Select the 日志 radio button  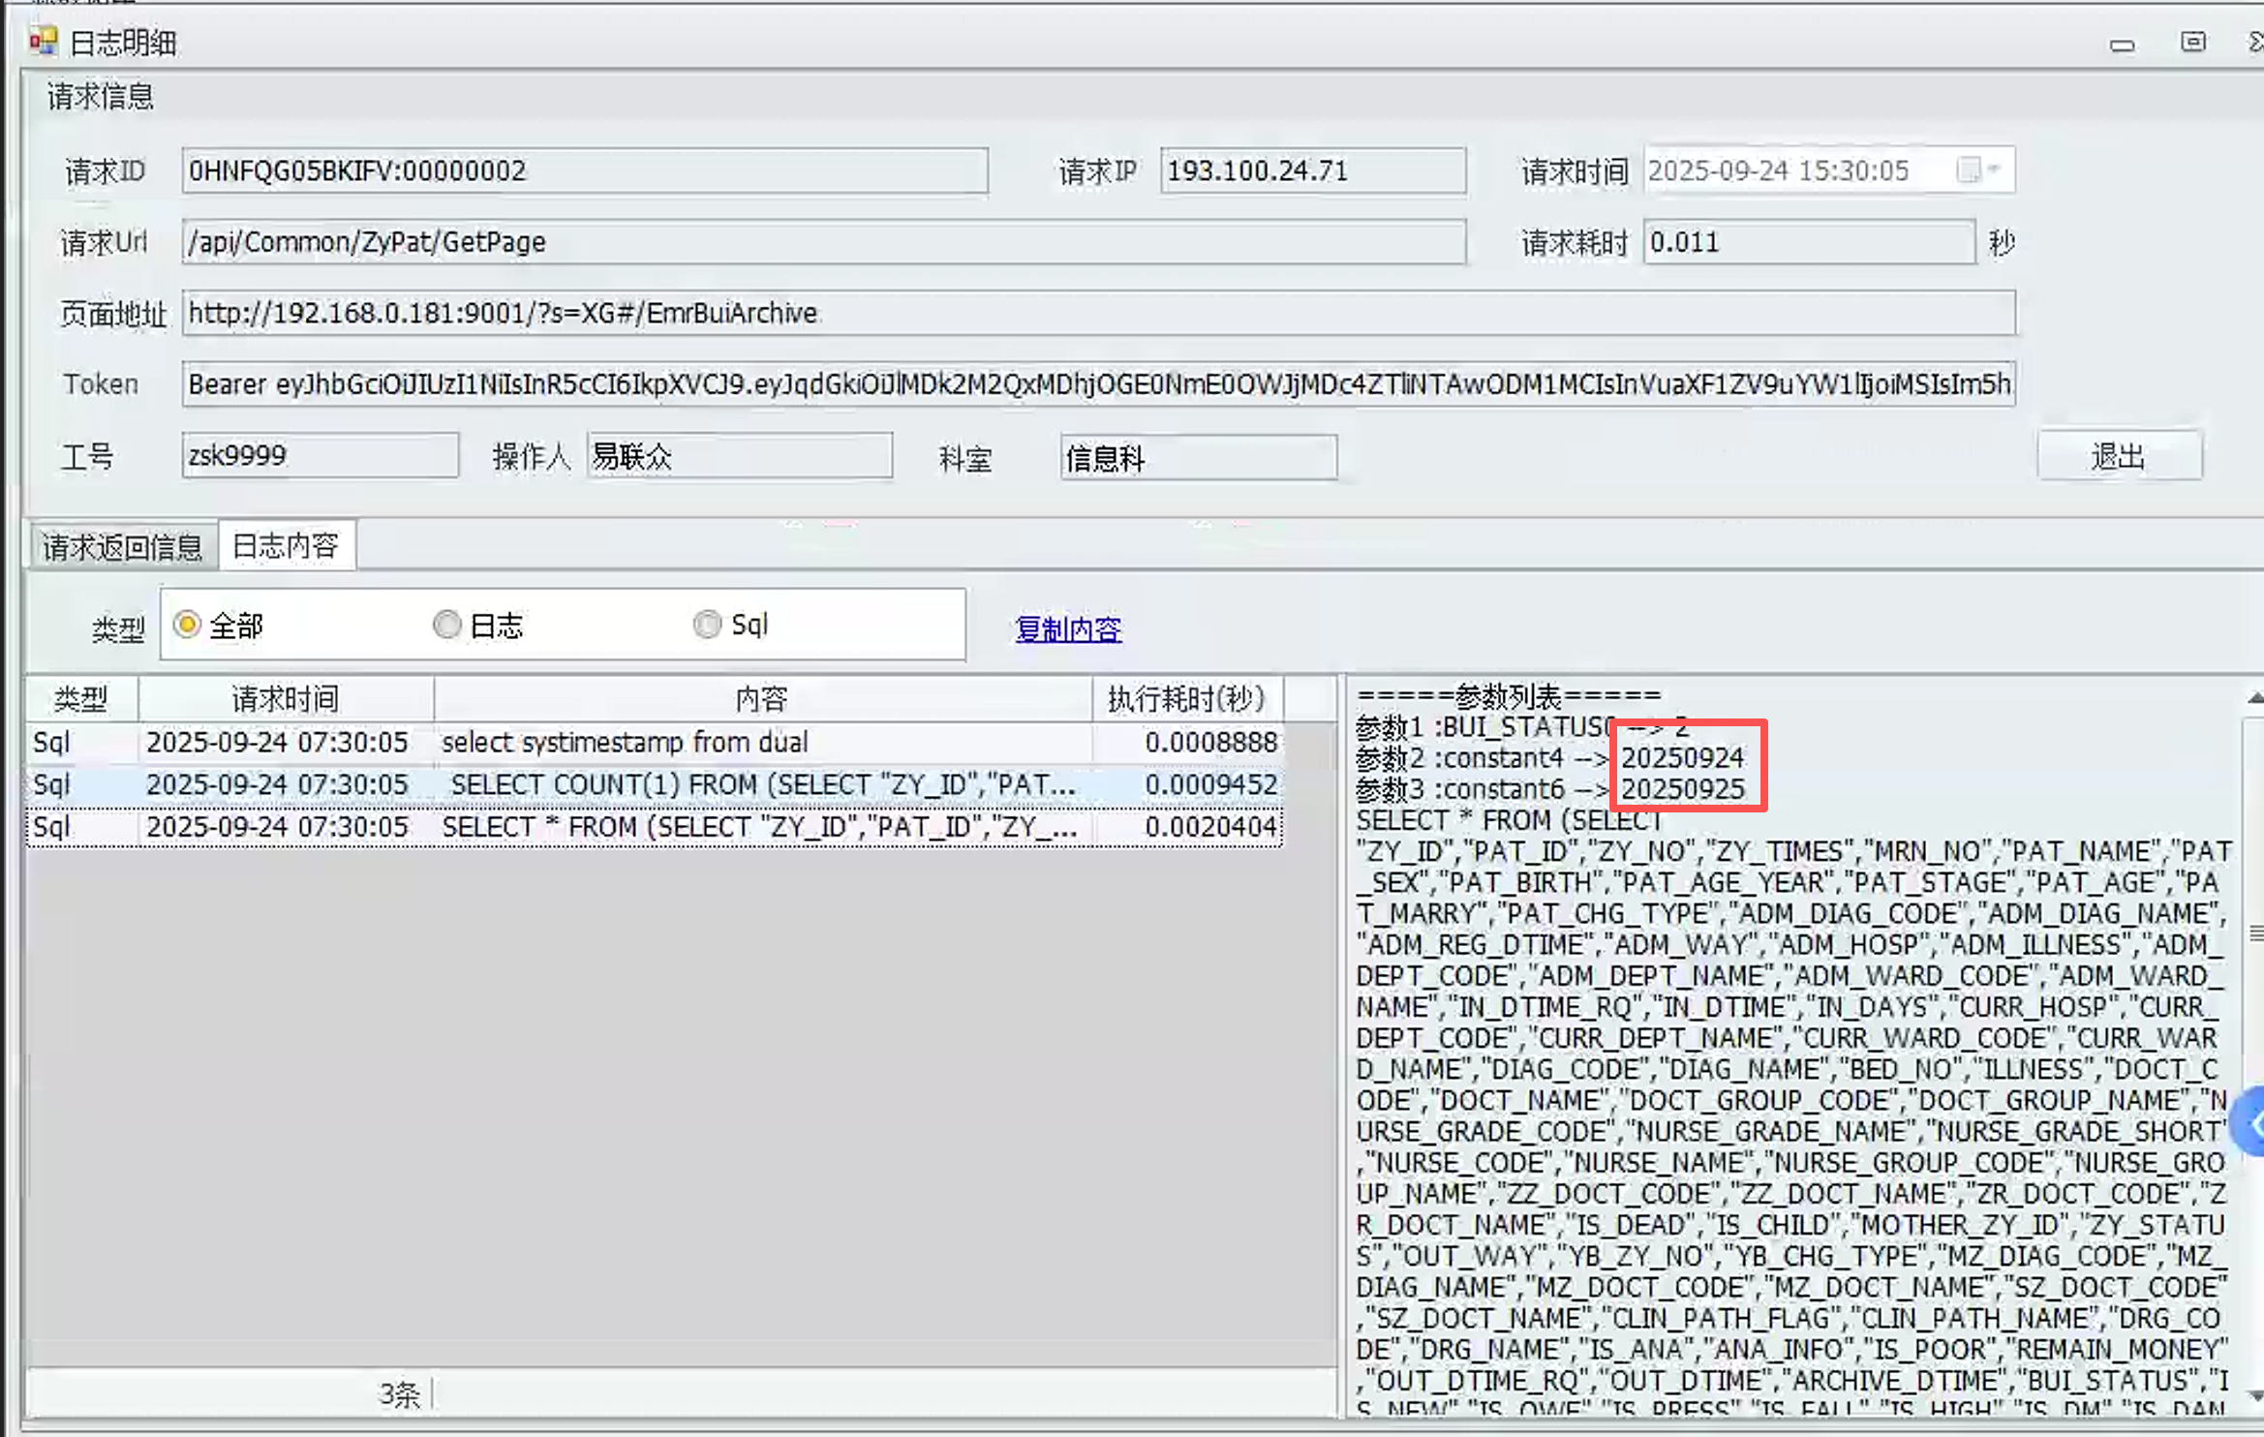coord(446,626)
